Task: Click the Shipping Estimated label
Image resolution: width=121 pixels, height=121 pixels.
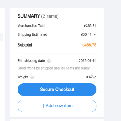Action: click(32, 34)
